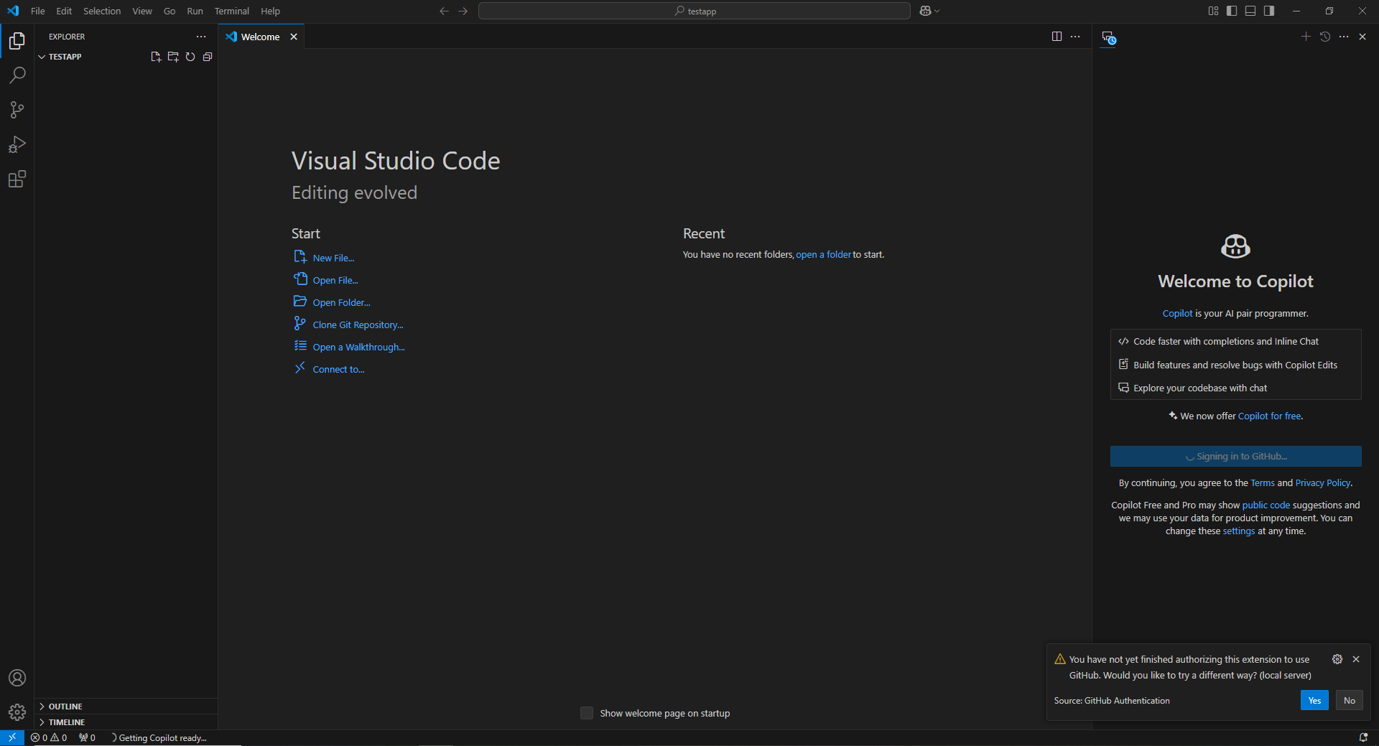Viewport: 1379px width, 746px height.
Task: Click the 'open a folder' link
Action: 823,255
